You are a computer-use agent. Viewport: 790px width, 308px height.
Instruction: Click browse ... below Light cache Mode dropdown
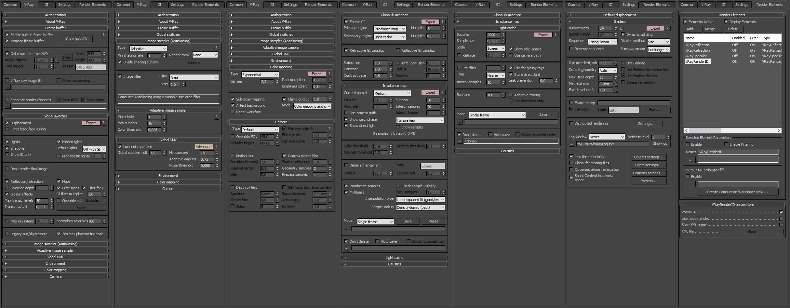[460, 122]
